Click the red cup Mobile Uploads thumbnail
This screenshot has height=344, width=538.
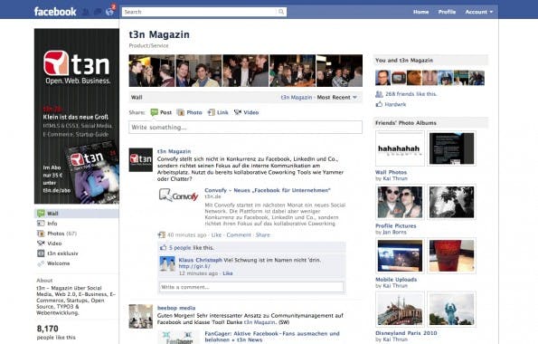pyautogui.click(x=451, y=255)
